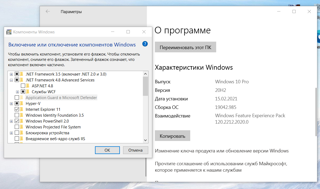Enable Блокировка устройства checkbox

click(x=17, y=133)
